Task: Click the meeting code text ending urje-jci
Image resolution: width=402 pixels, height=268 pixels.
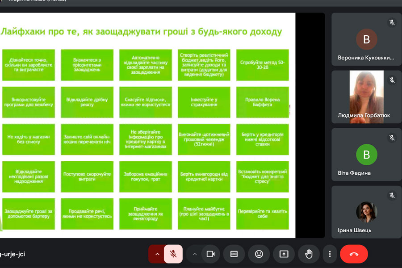Action: tap(13, 254)
